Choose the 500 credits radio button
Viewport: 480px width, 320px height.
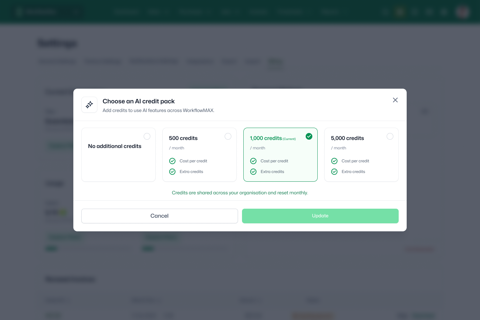[x=228, y=136]
